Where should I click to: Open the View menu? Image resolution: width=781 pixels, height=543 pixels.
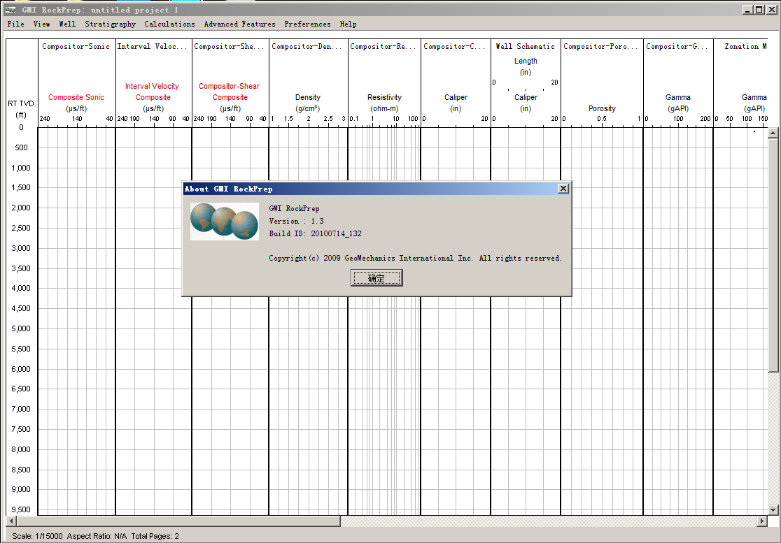click(x=41, y=24)
